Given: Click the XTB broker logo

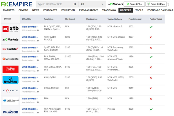Looking at the screenshot, I should point(10,29).
